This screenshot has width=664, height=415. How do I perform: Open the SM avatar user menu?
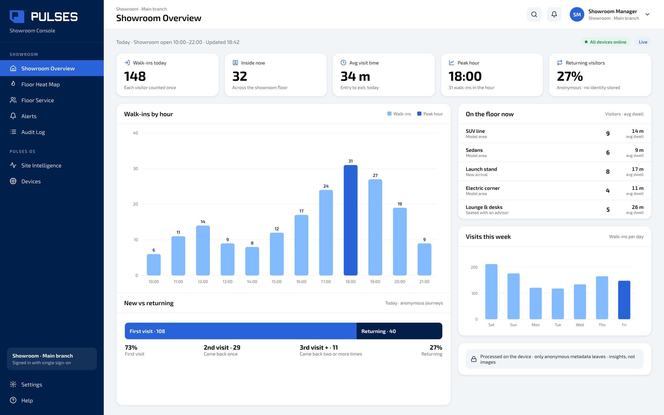577,14
